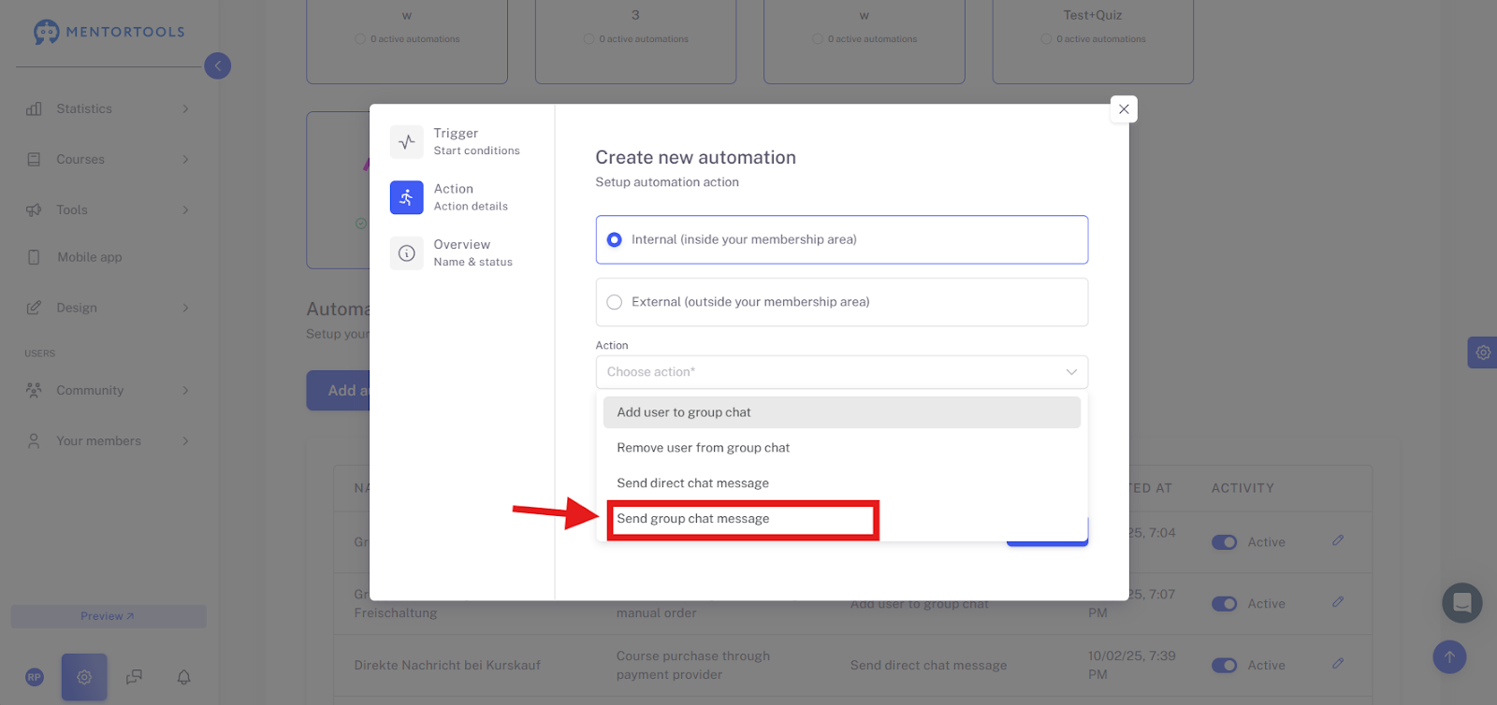This screenshot has width=1497, height=705.
Task: Click the Mobile app phone icon
Action: point(34,257)
